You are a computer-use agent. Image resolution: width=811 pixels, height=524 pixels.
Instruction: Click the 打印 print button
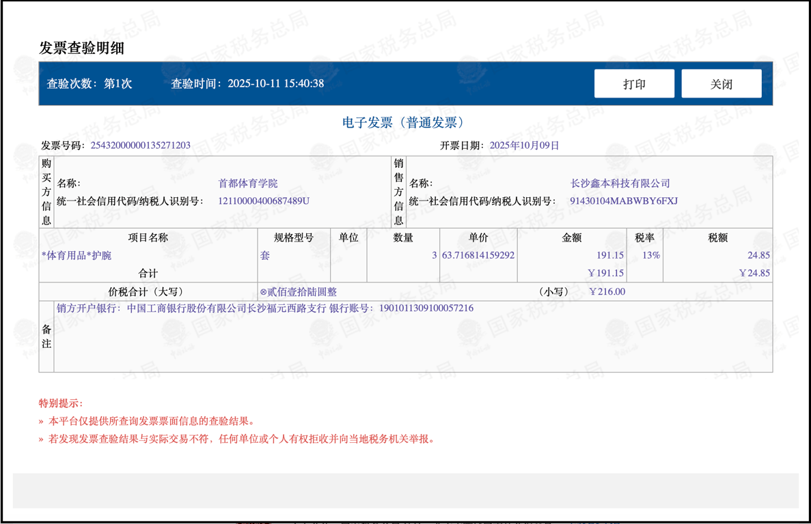point(634,84)
